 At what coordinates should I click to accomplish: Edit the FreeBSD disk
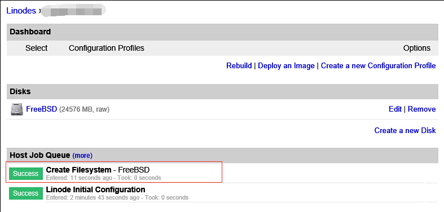click(x=395, y=109)
